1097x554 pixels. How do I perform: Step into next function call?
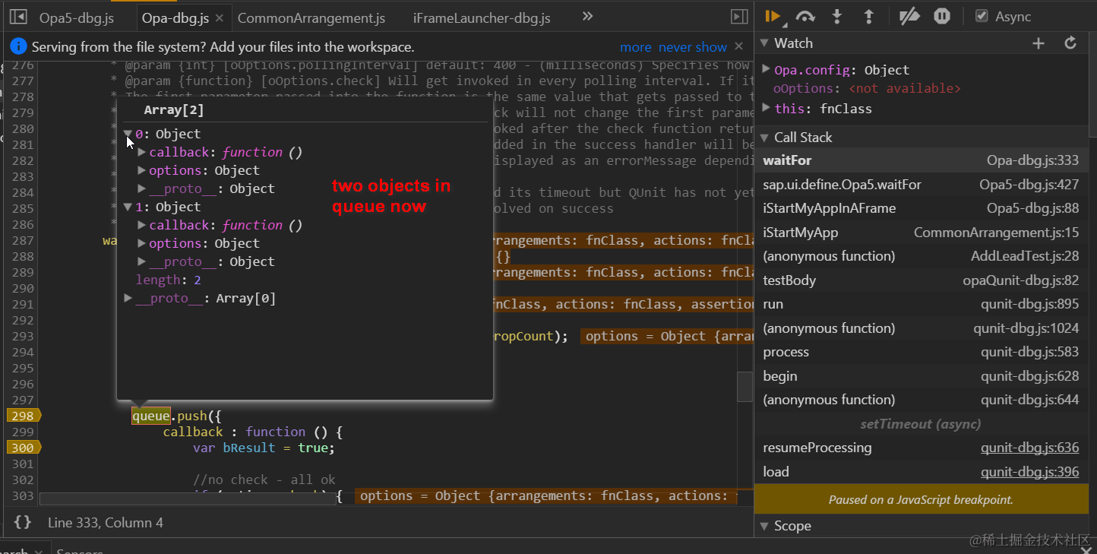pyautogui.click(x=837, y=16)
